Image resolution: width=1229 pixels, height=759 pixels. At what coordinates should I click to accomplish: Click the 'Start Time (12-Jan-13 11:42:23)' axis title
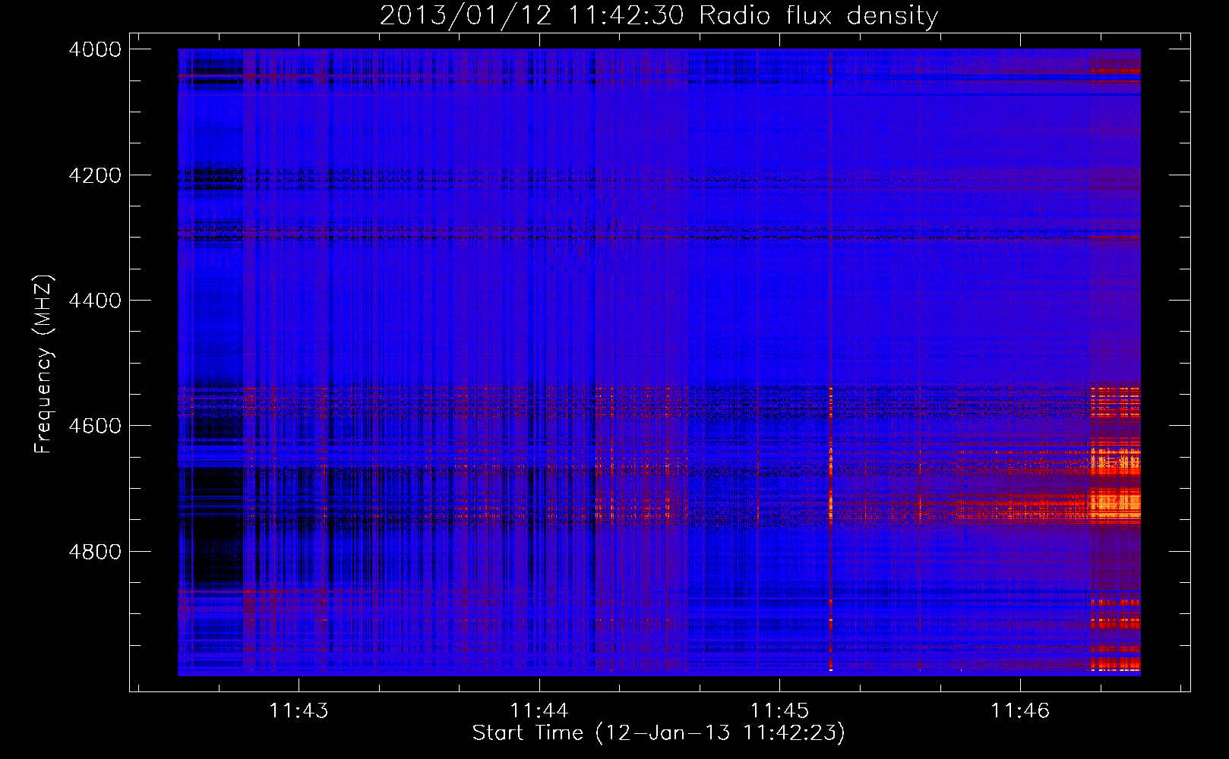click(659, 733)
